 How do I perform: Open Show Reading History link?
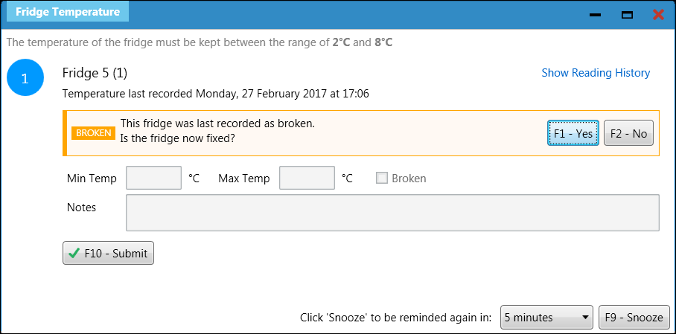pos(596,73)
